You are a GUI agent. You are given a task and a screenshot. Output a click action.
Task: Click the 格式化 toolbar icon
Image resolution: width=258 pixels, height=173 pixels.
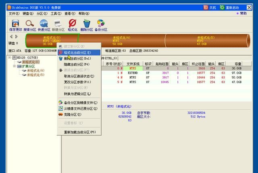click(x=73, y=25)
